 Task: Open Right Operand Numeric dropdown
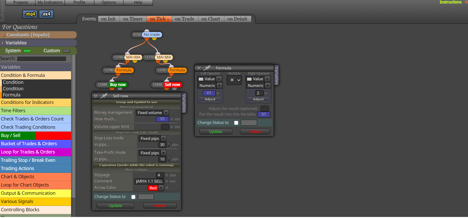[x=267, y=86]
